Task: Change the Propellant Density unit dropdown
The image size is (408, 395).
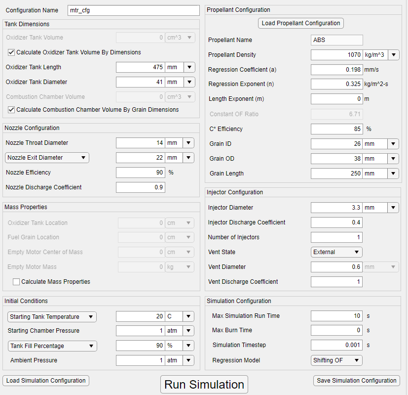Action: 394,55
